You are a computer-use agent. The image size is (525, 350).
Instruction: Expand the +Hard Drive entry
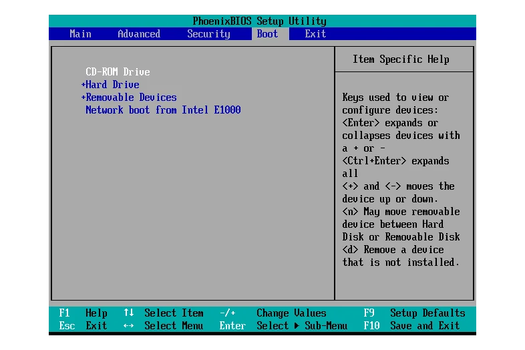(x=110, y=84)
